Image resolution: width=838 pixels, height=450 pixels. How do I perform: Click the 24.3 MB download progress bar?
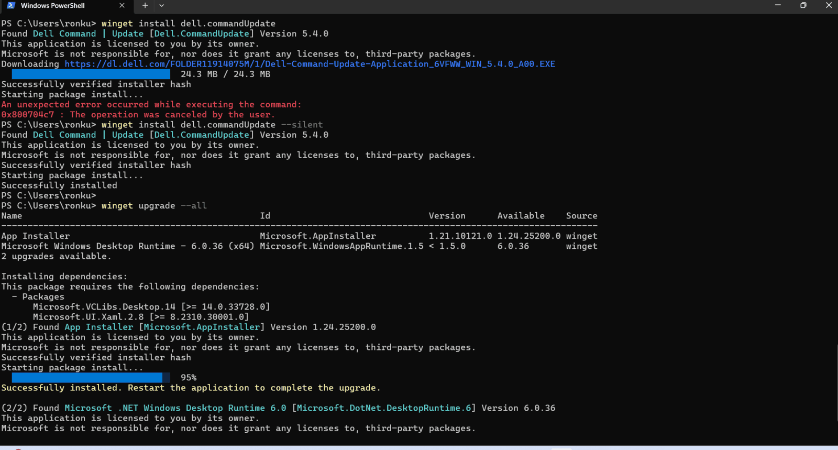[x=91, y=74]
